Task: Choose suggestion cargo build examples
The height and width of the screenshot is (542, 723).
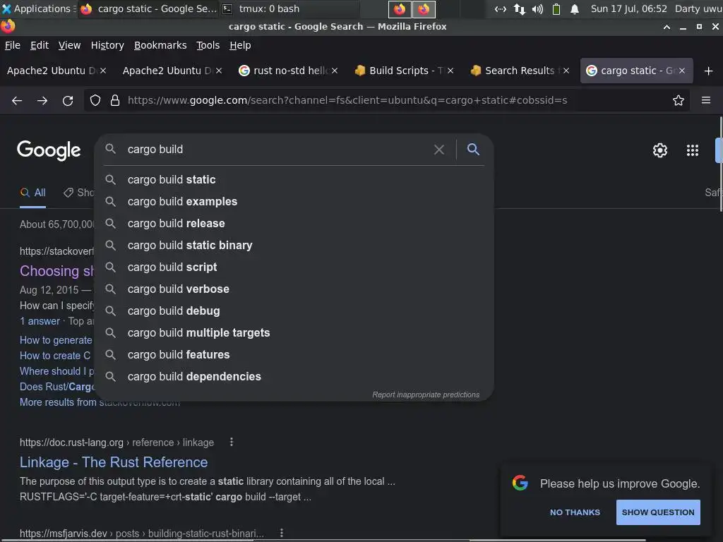Action: 294,201
